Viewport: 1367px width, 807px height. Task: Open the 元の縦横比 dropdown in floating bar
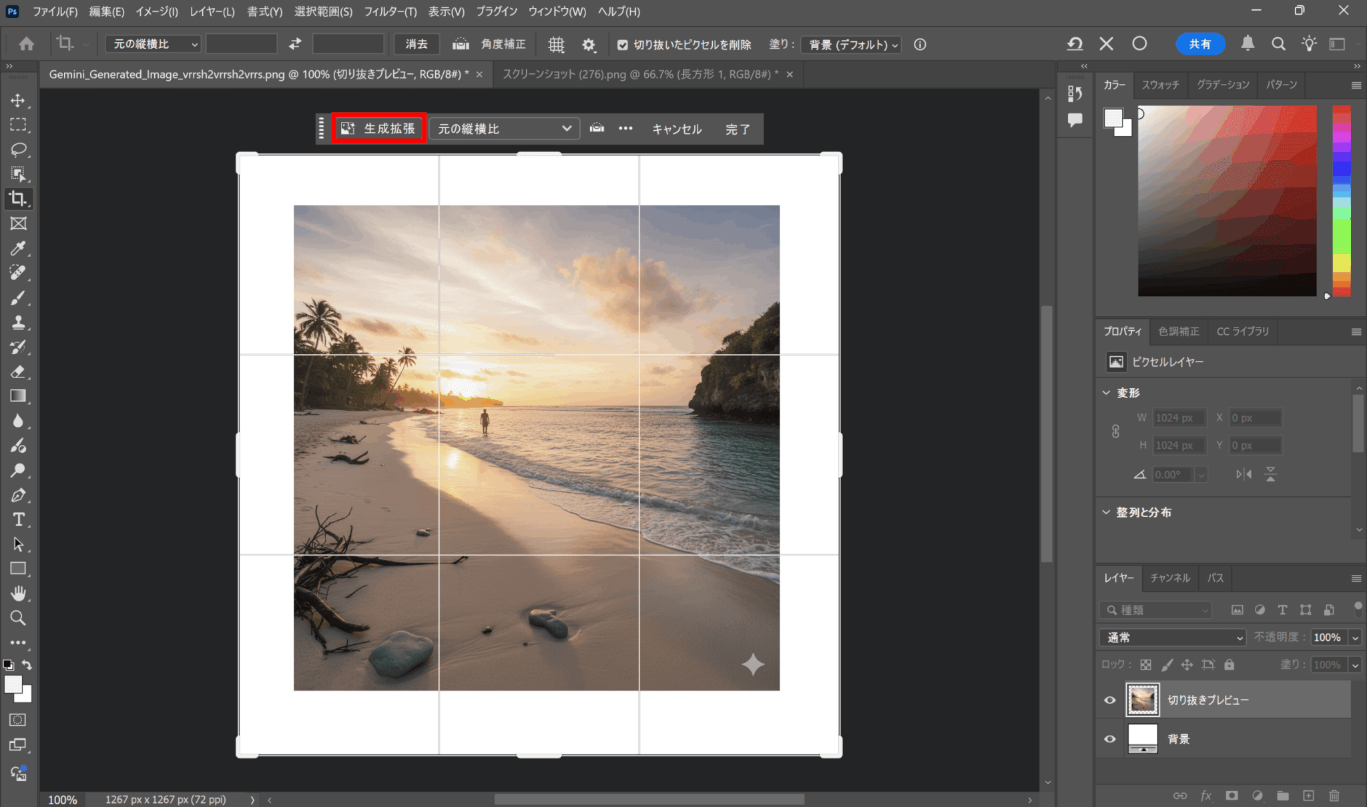click(504, 129)
